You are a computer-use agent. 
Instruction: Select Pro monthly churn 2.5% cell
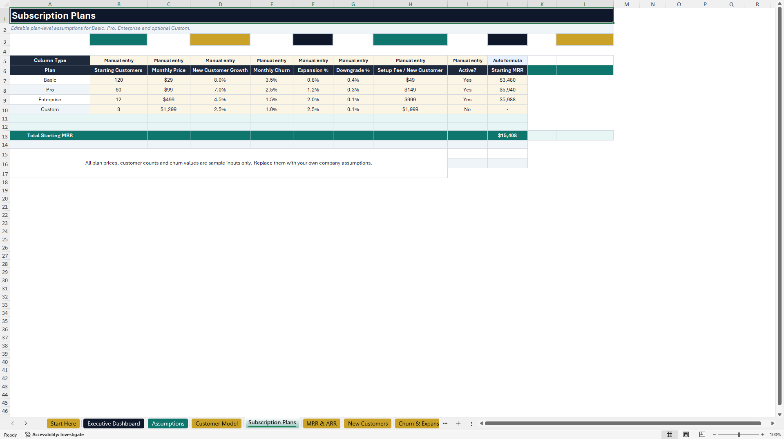271,90
